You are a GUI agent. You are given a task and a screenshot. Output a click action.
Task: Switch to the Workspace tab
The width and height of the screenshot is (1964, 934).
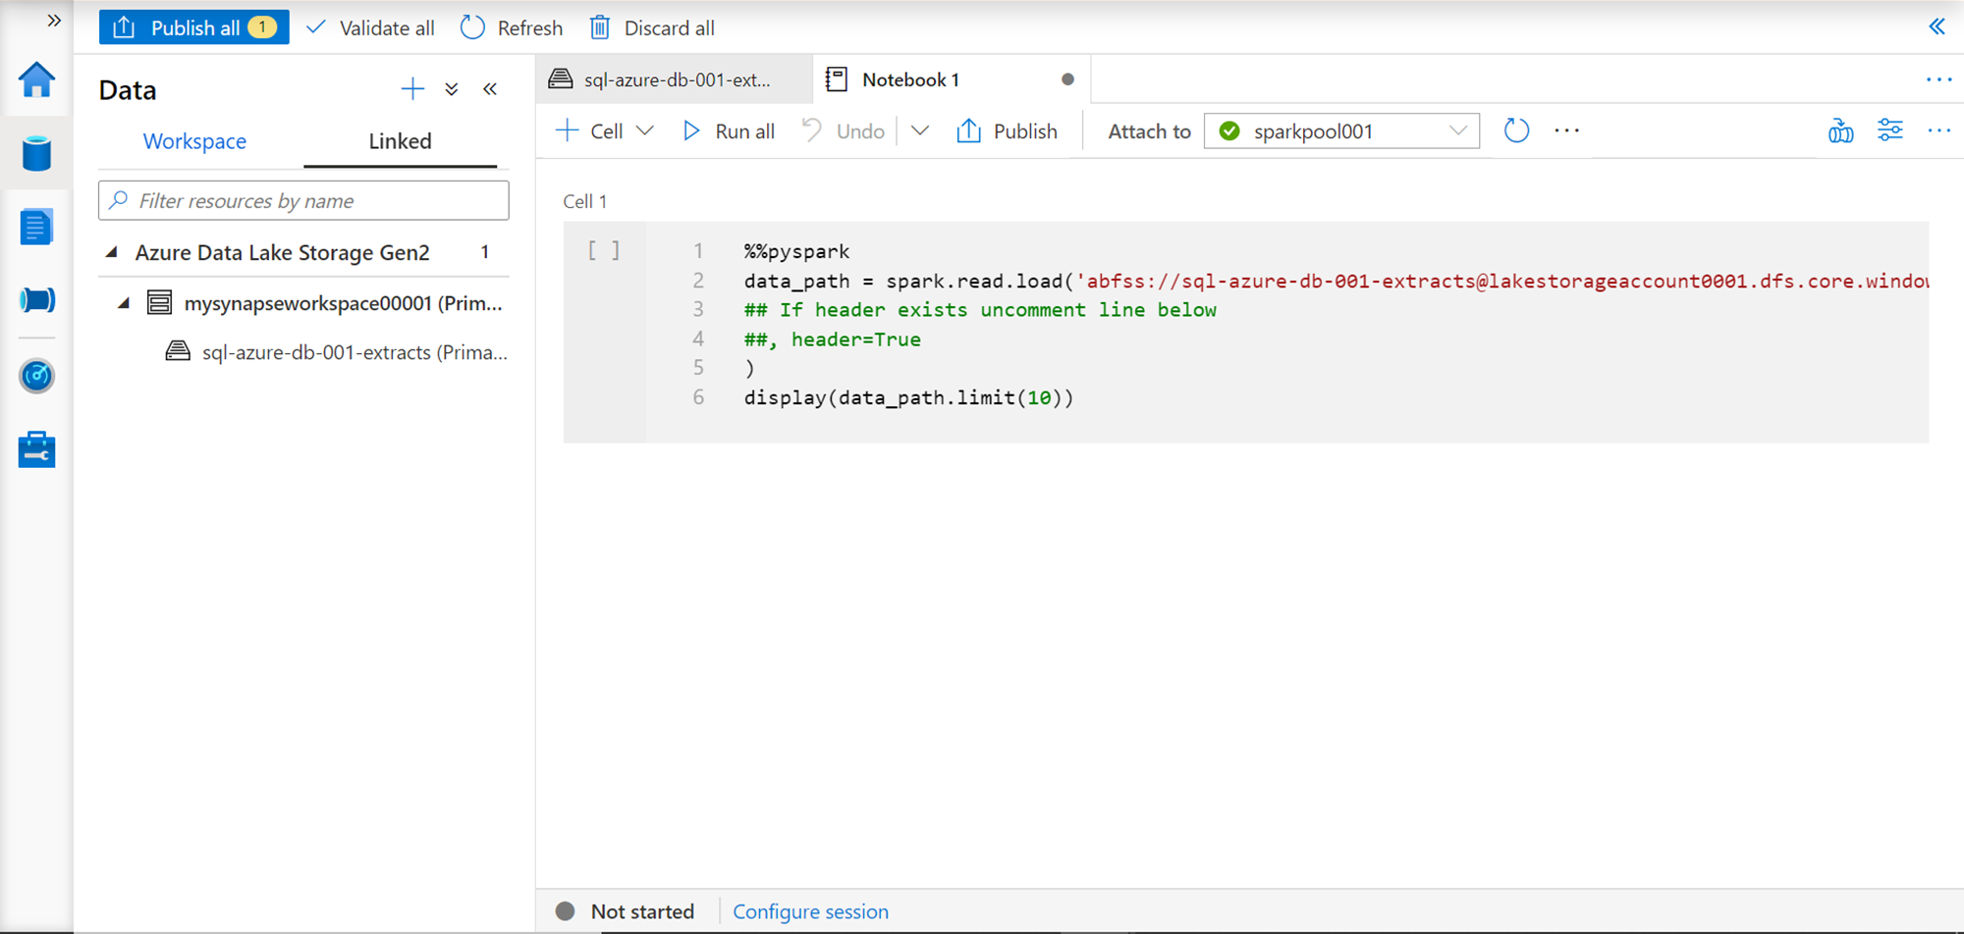[x=194, y=141]
